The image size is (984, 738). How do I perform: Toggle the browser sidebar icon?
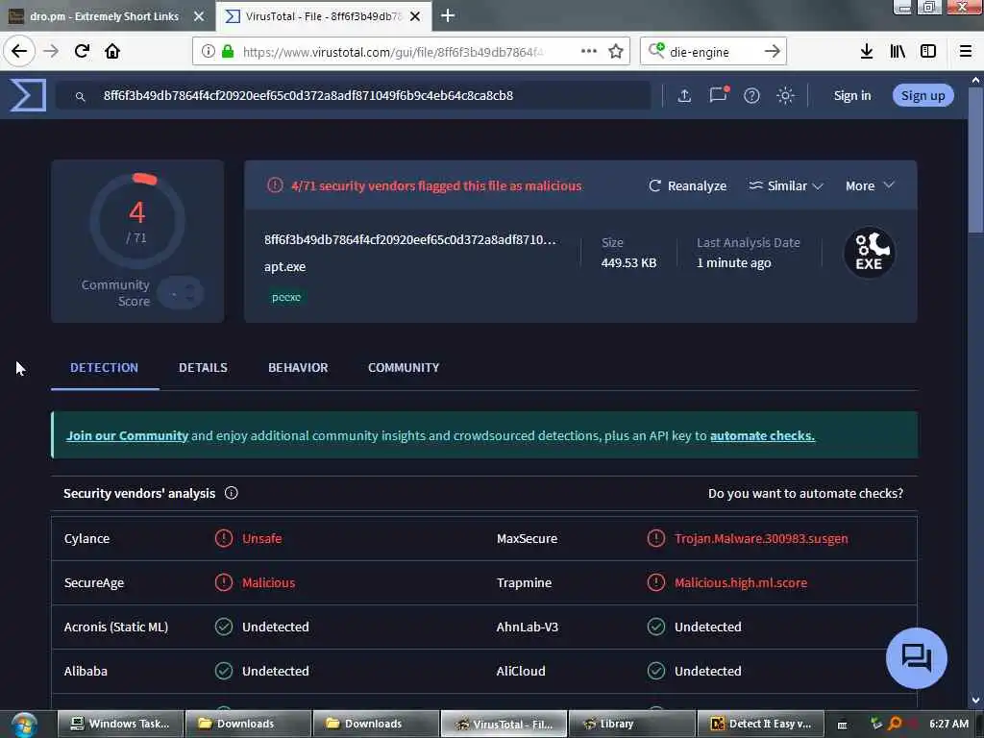(x=928, y=52)
